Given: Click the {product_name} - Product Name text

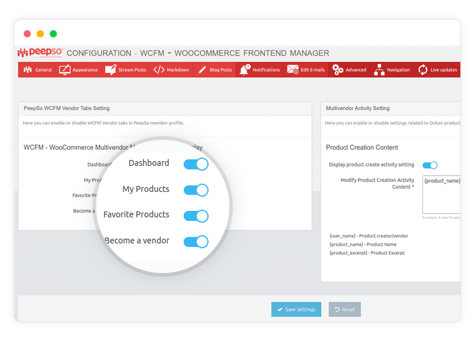Looking at the screenshot, I should [x=363, y=244].
